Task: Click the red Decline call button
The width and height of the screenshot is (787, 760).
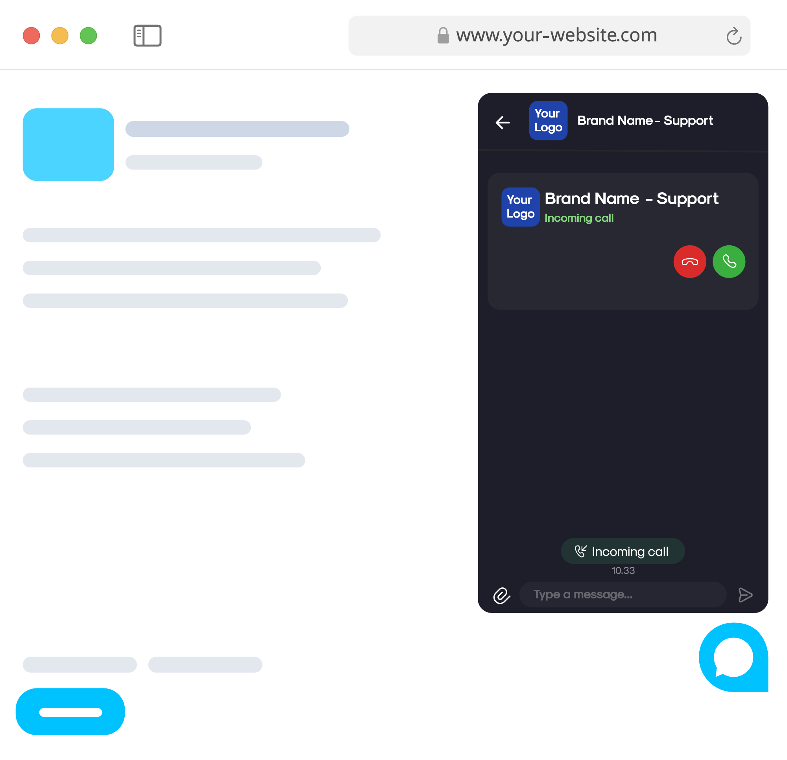Action: pyautogui.click(x=690, y=261)
